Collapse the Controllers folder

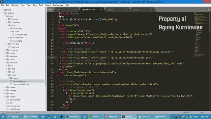pyautogui.click(x=9, y=28)
